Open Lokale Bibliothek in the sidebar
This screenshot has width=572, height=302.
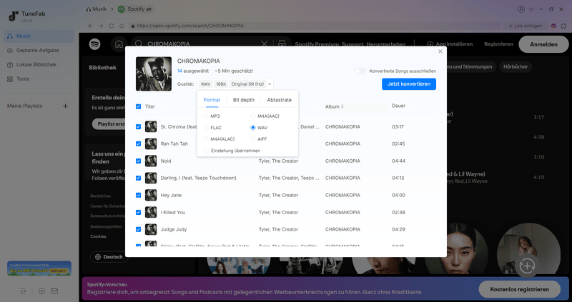pyautogui.click(x=39, y=64)
